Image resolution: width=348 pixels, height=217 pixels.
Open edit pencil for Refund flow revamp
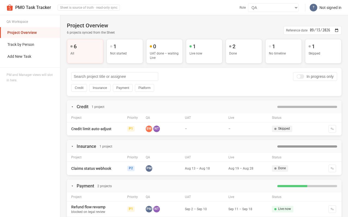332,209
